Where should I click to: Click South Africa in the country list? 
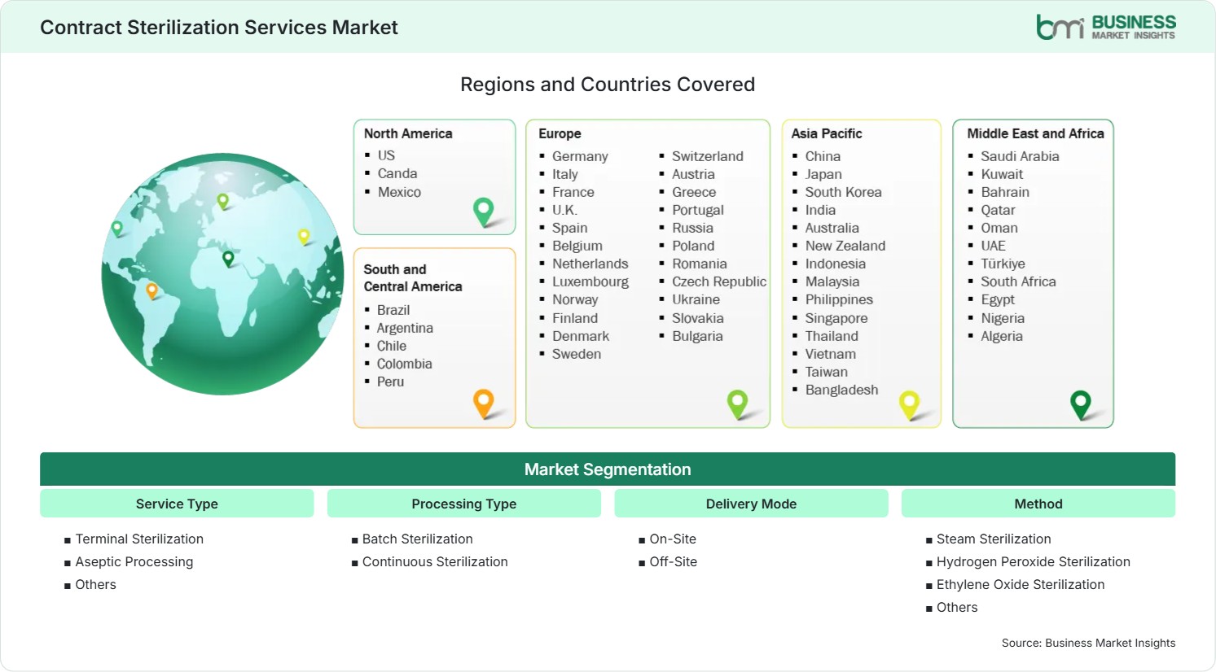1018,281
